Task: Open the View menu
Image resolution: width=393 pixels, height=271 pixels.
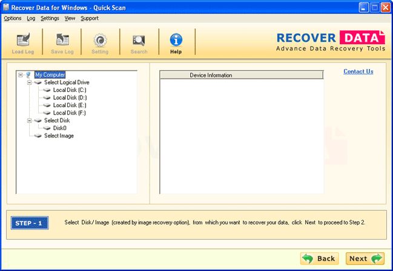Action: 70,18
